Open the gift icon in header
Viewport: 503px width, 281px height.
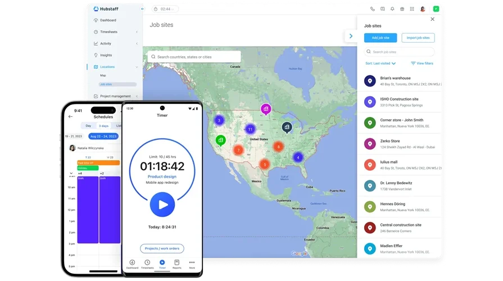[402, 9]
